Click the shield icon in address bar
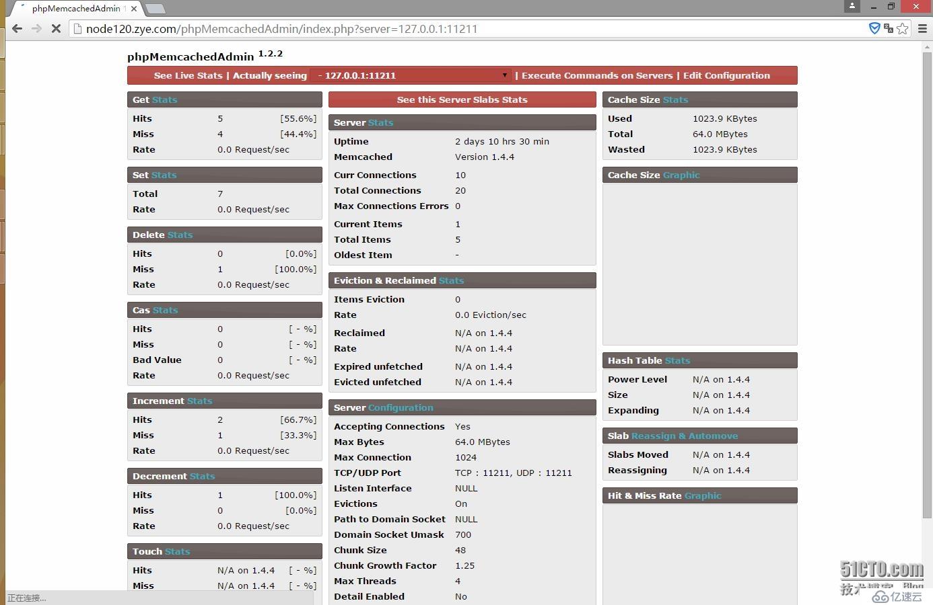The height and width of the screenshot is (605, 933). point(874,28)
